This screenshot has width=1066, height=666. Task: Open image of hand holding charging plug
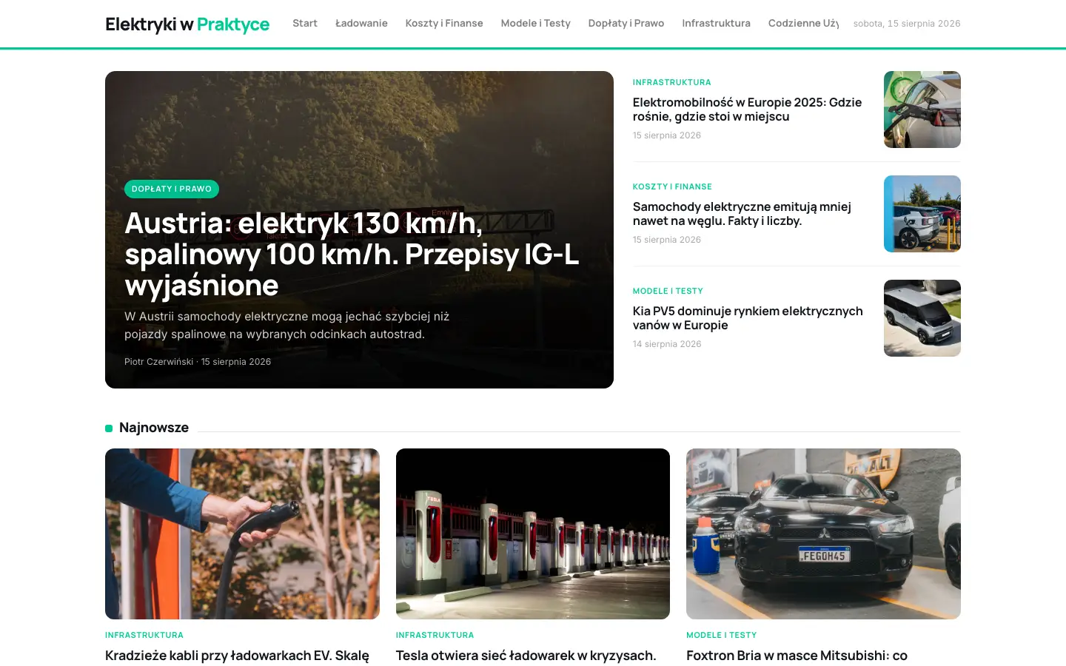point(242,534)
